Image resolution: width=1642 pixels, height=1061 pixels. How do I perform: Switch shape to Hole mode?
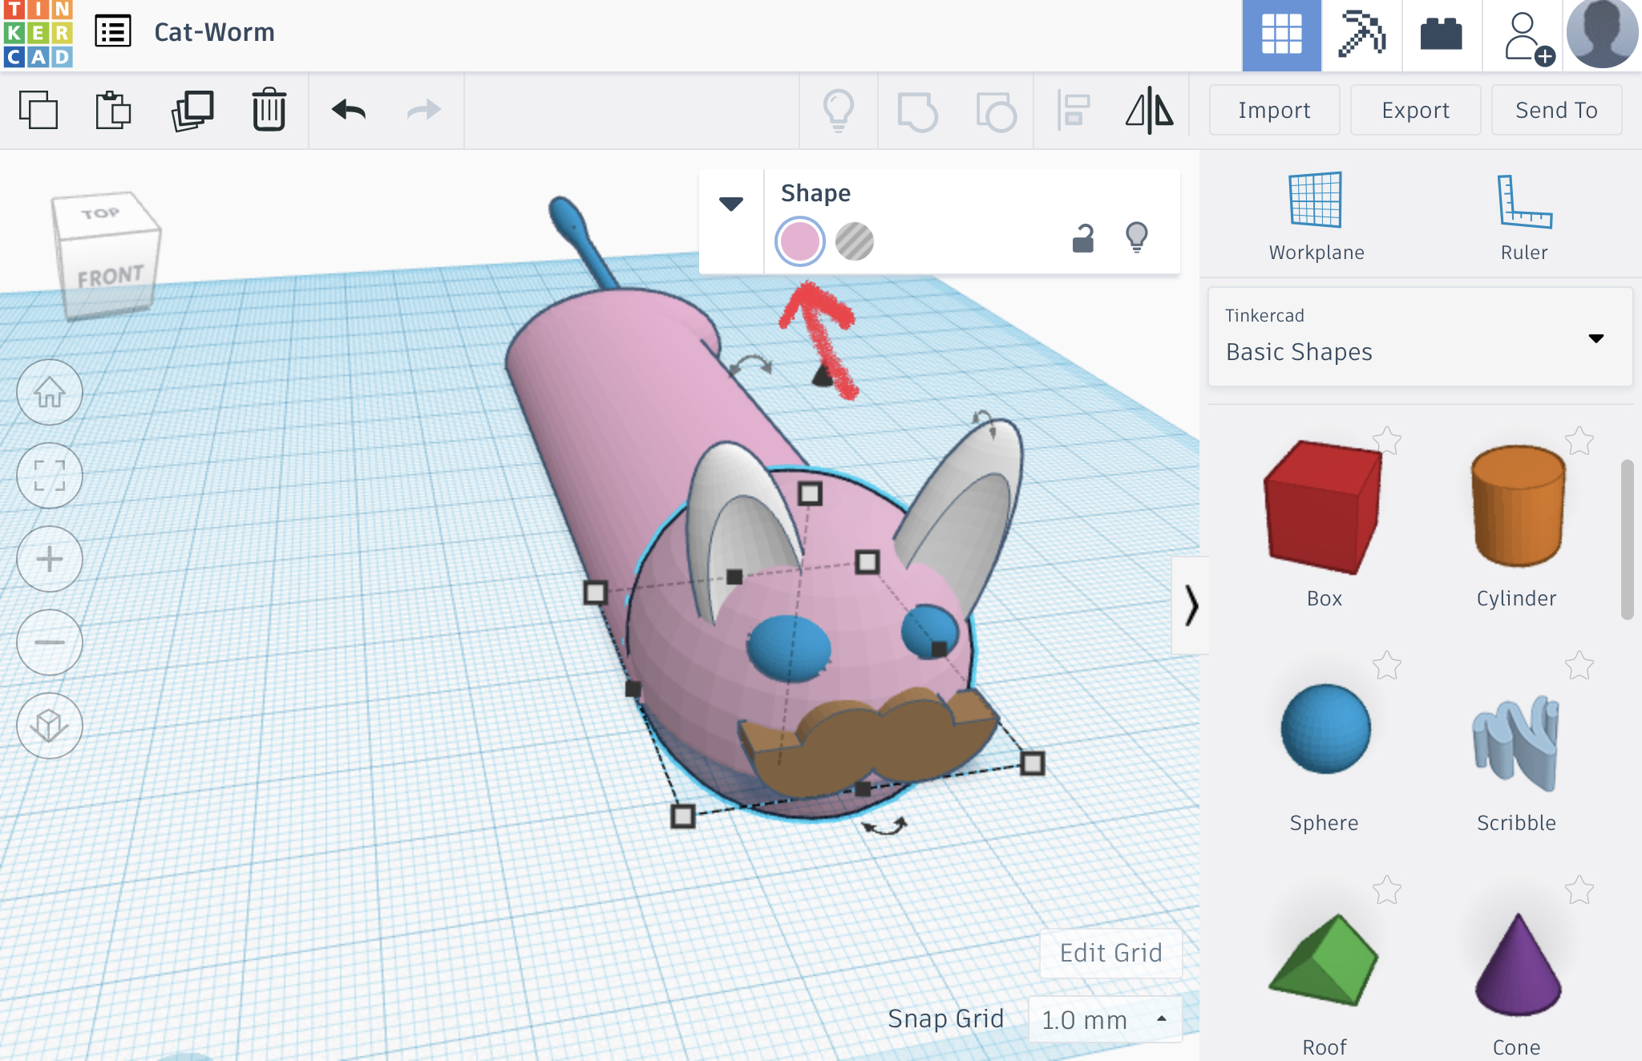pyautogui.click(x=855, y=241)
